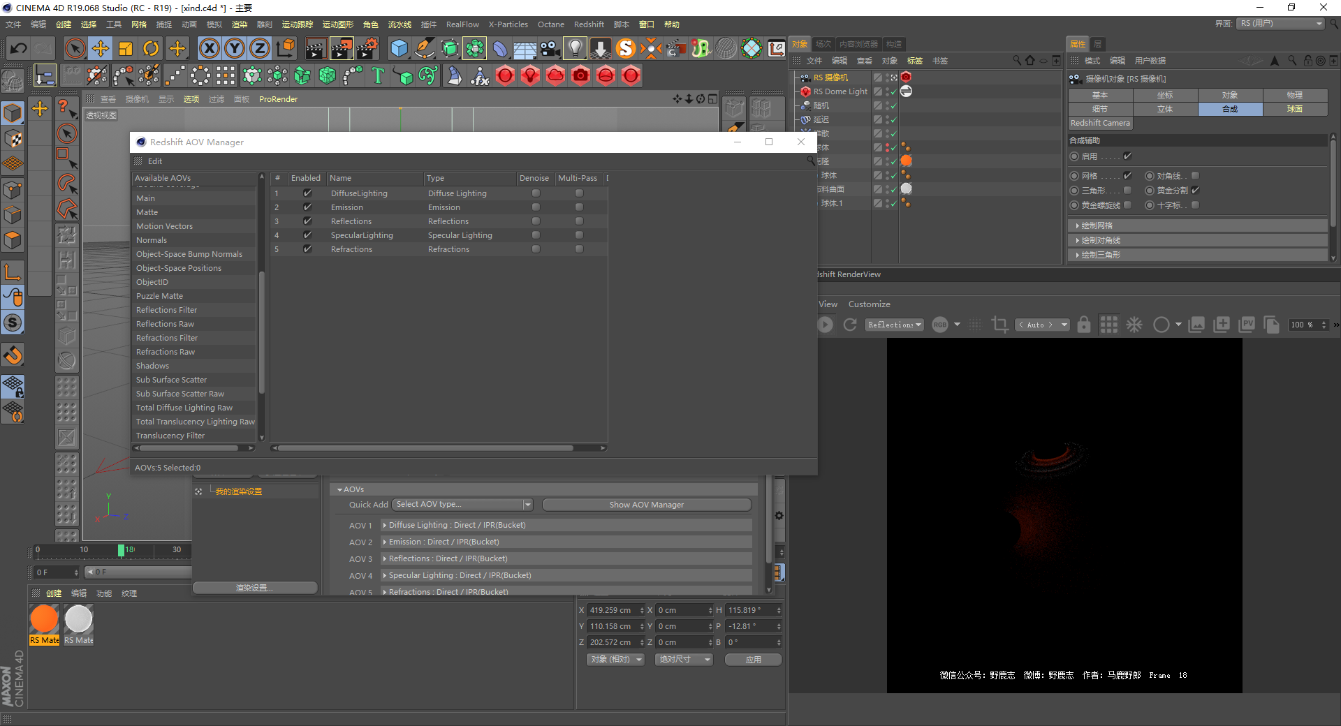Open the Octane menu in menu bar
This screenshot has height=726, width=1341.
click(551, 24)
